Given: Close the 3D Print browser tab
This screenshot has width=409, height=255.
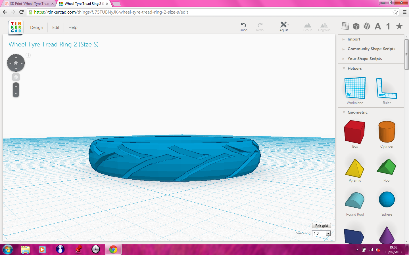Looking at the screenshot, I should click(x=53, y=4).
